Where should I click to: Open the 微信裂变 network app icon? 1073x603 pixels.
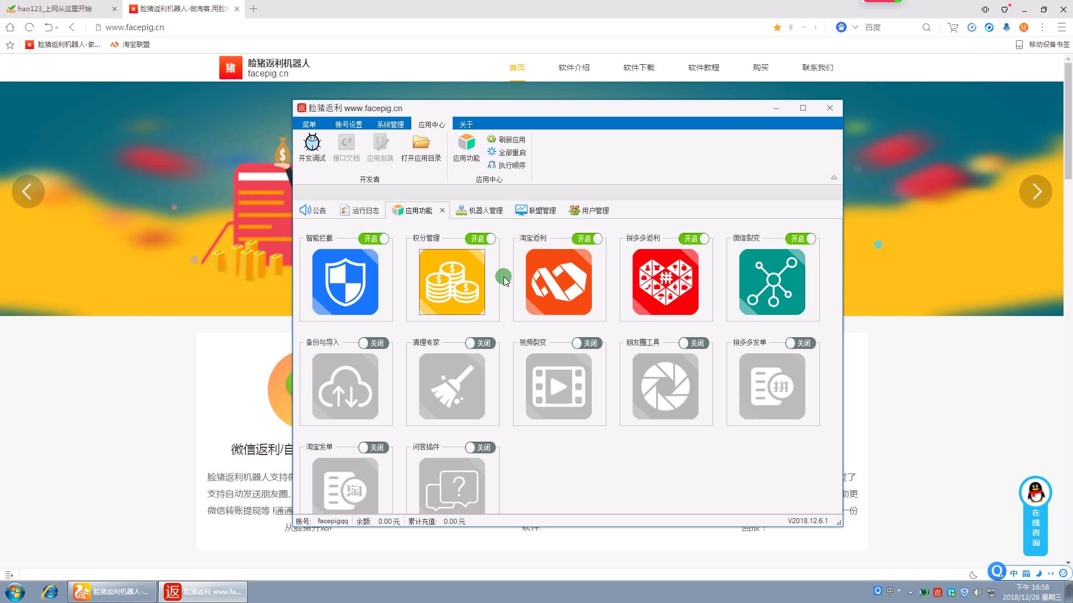pos(772,282)
